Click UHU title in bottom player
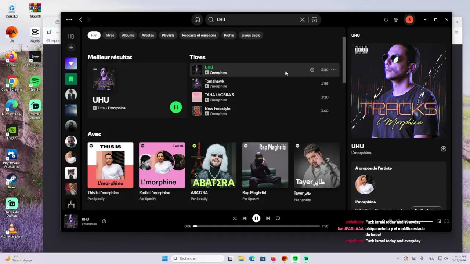Image resolution: width=470 pixels, height=264 pixels. coord(85,219)
